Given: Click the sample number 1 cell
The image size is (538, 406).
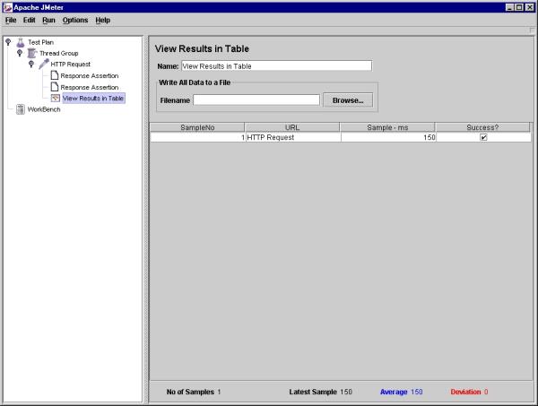Looking at the screenshot, I should [198, 137].
